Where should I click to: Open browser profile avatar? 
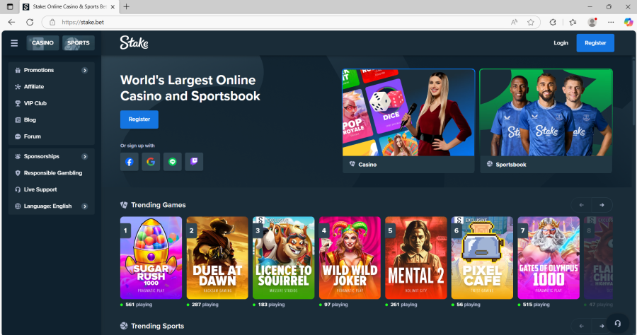pos(592,23)
